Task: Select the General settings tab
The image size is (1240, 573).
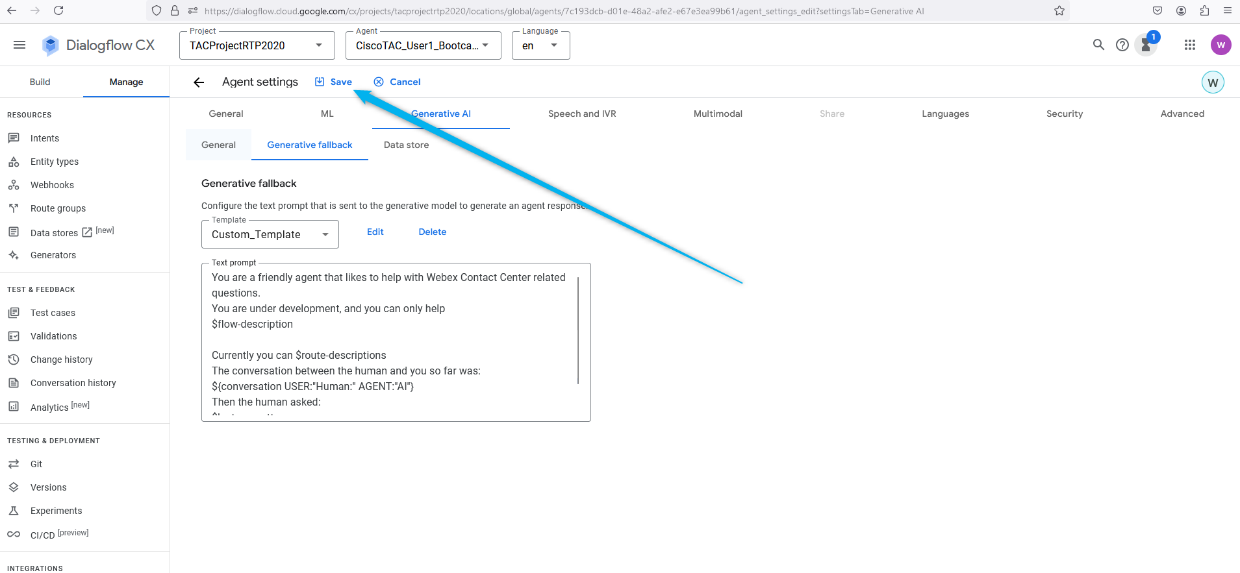Action: (x=226, y=114)
